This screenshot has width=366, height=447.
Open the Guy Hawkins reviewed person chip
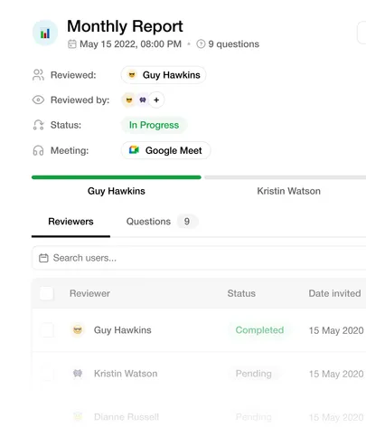pyautogui.click(x=164, y=75)
